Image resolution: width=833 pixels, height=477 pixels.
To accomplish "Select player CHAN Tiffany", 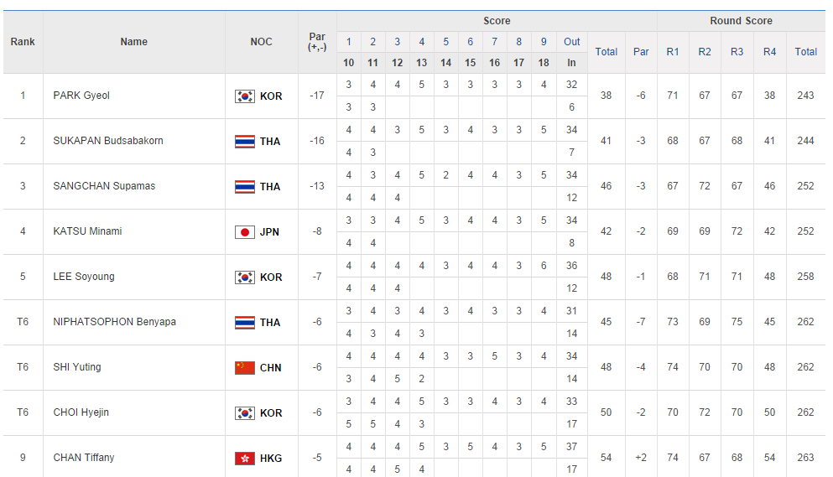I will [x=84, y=458].
